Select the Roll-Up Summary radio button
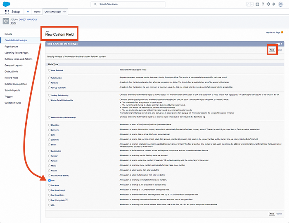The image size is (289, 223). (50, 87)
